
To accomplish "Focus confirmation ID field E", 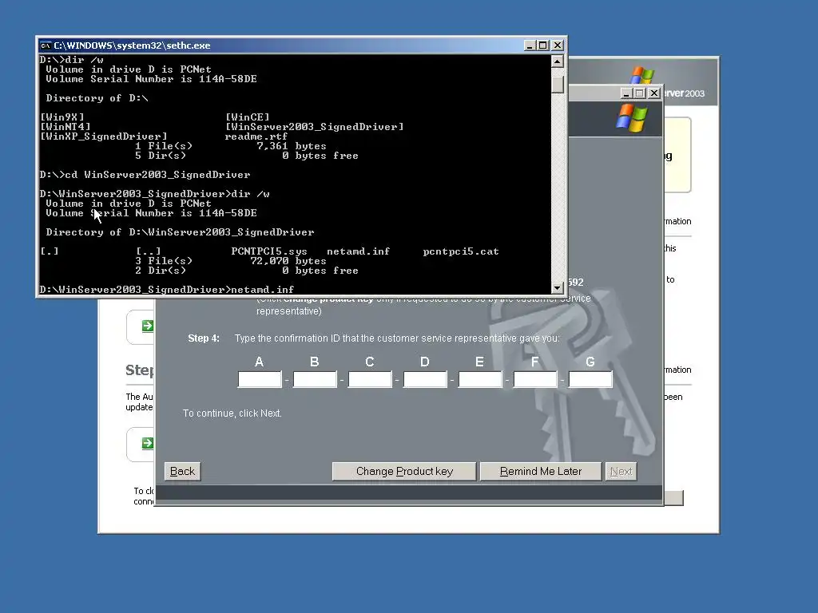I will 480,379.
